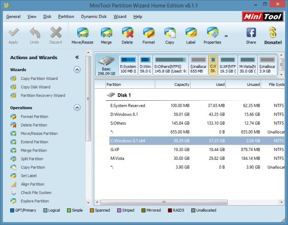Screen dimensions: 288x225
Task: Click the Merge Partition sidebar icon
Action: (x=13, y=150)
